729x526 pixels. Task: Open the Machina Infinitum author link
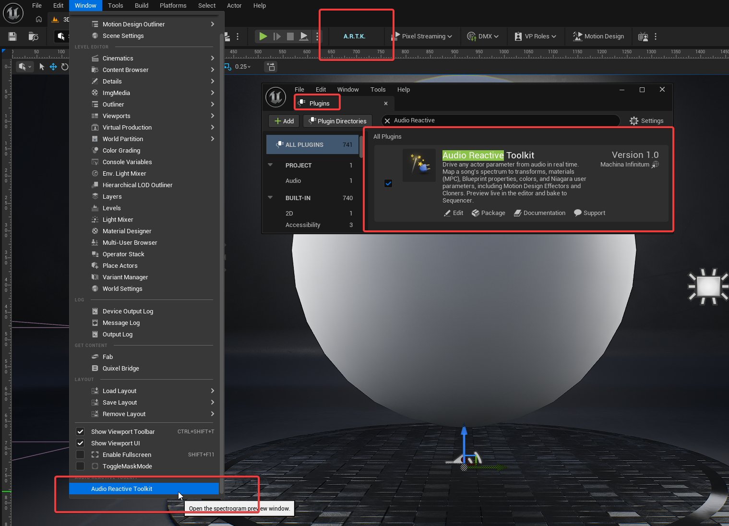tap(630, 165)
